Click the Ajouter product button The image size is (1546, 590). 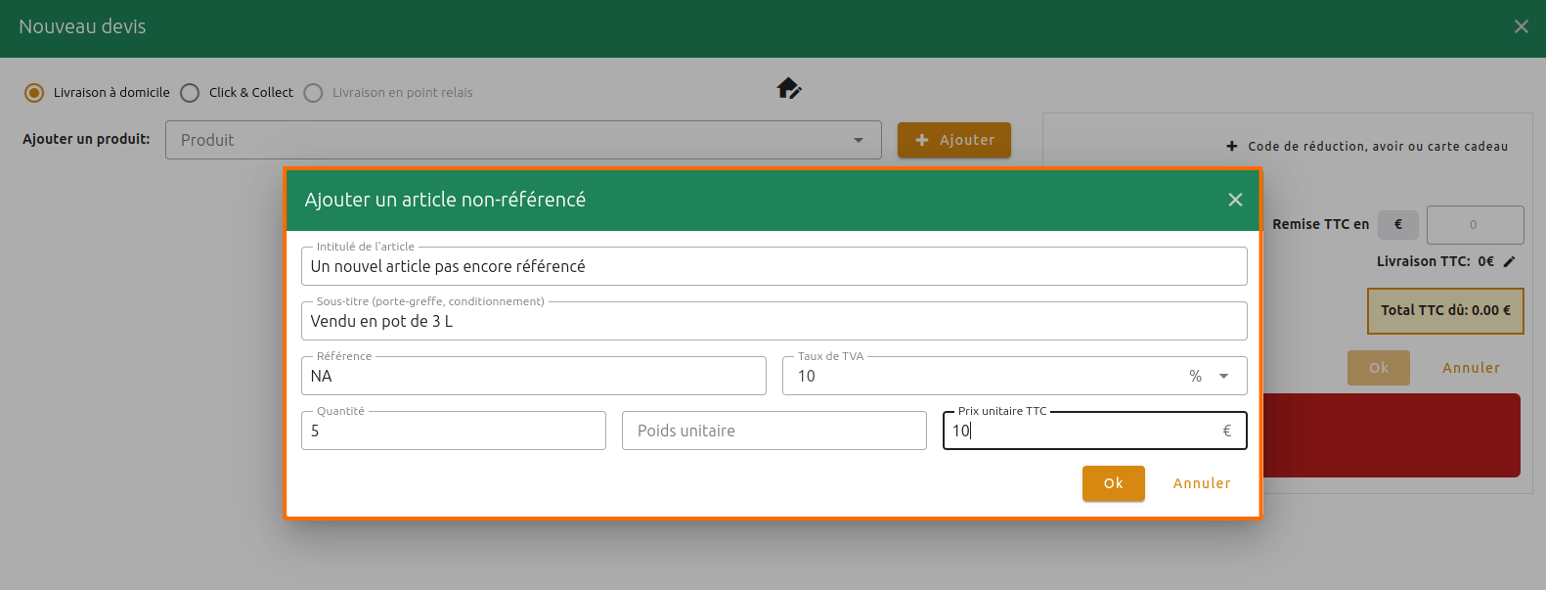pyautogui.click(x=954, y=140)
